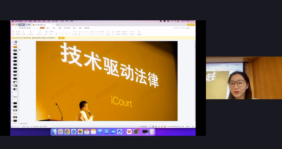This screenshot has width=282, height=149.
Task: Open Chrome from the dock
Action: tap(67, 132)
